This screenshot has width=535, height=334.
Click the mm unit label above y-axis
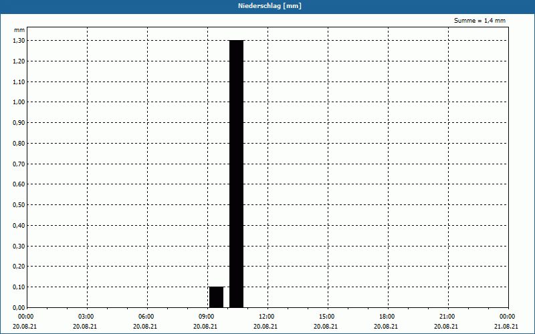coord(19,30)
